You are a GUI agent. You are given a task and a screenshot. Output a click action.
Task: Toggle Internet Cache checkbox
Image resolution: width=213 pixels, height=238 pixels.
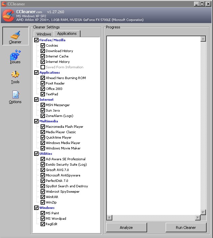click(43, 56)
